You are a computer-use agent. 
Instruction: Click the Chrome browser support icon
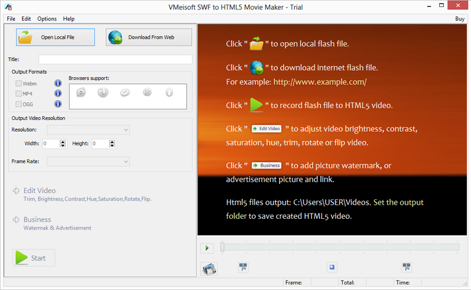pos(147,92)
